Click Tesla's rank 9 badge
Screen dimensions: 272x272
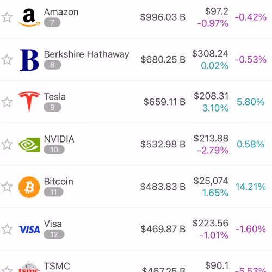(52, 107)
